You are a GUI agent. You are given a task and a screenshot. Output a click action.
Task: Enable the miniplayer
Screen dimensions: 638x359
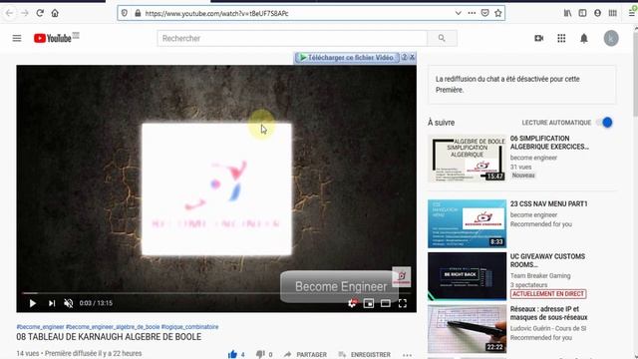click(x=369, y=303)
